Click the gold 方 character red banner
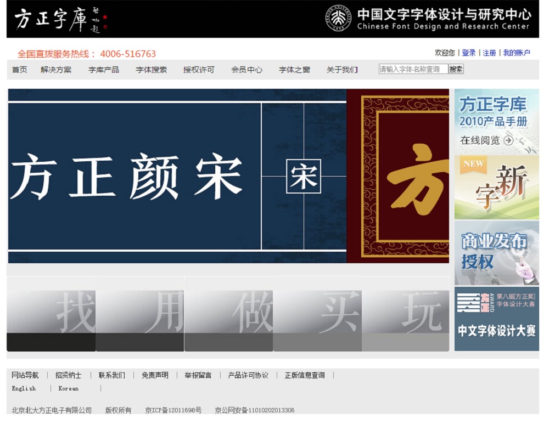The height and width of the screenshot is (425, 549). click(397, 176)
